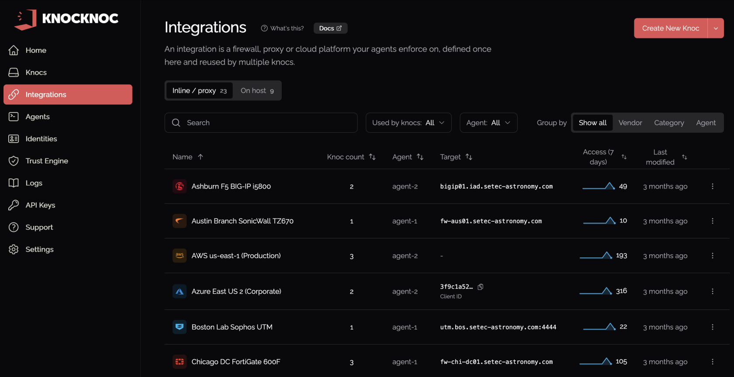Expand the Create New Knoc arrow menu

(716, 28)
